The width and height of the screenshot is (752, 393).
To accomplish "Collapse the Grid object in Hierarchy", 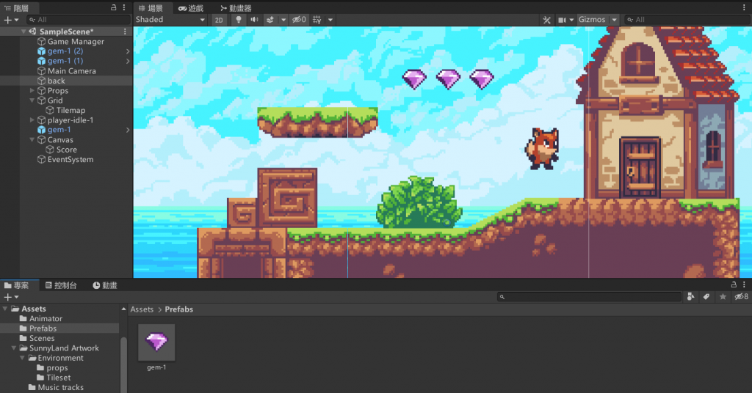I will (32, 100).
